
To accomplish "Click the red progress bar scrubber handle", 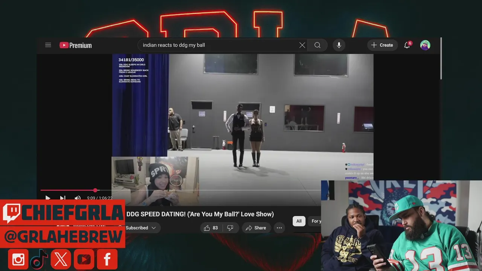I will (95, 190).
